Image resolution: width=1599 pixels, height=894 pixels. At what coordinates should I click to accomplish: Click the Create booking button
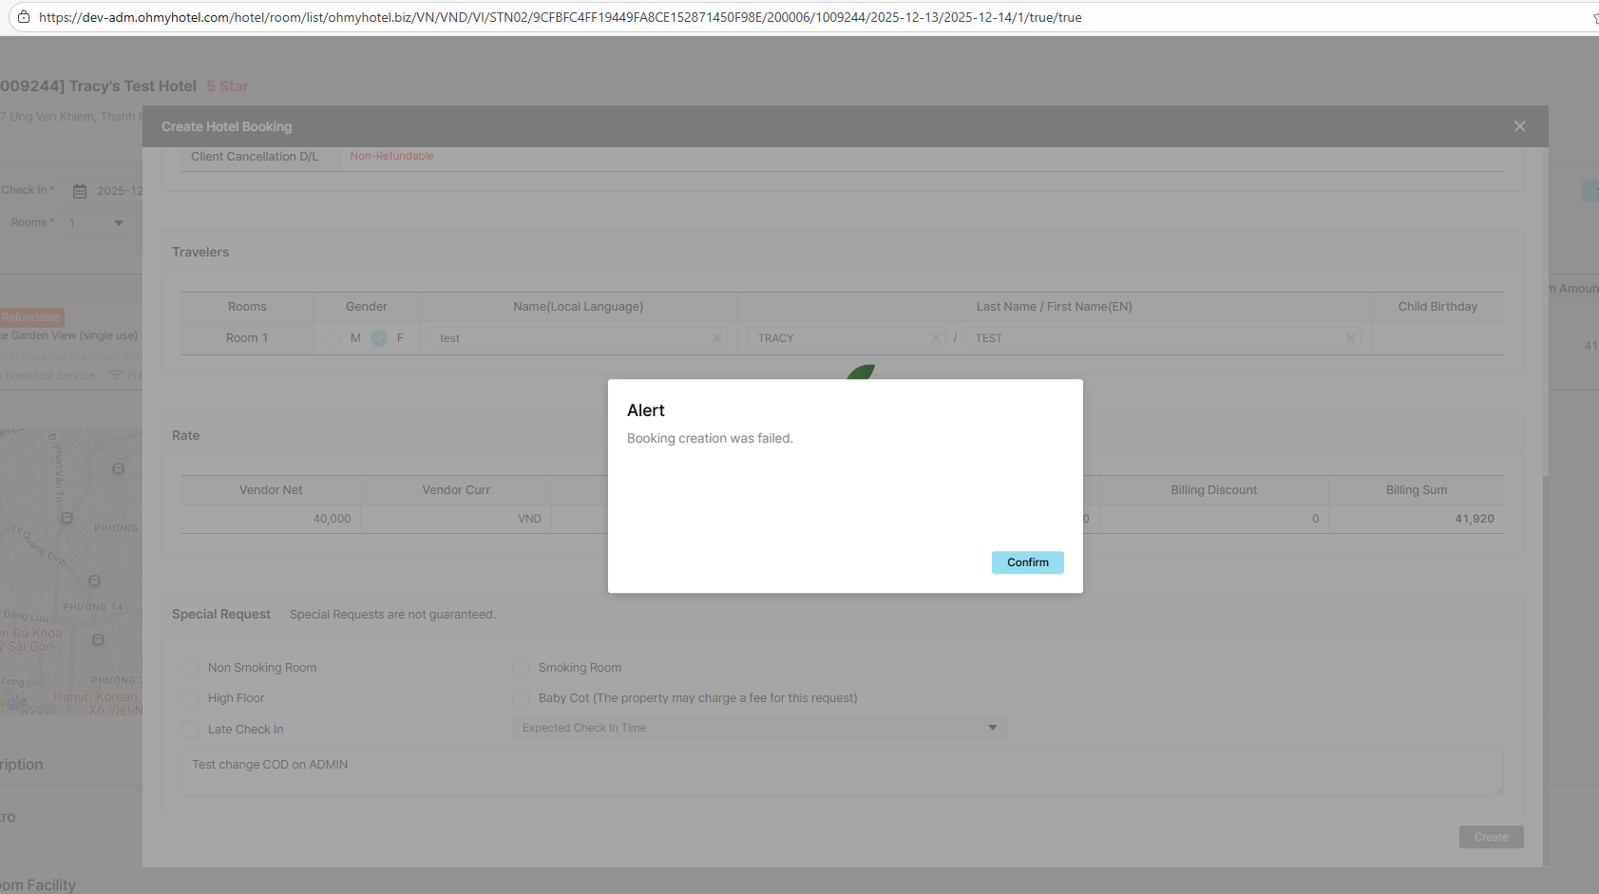(x=1491, y=837)
